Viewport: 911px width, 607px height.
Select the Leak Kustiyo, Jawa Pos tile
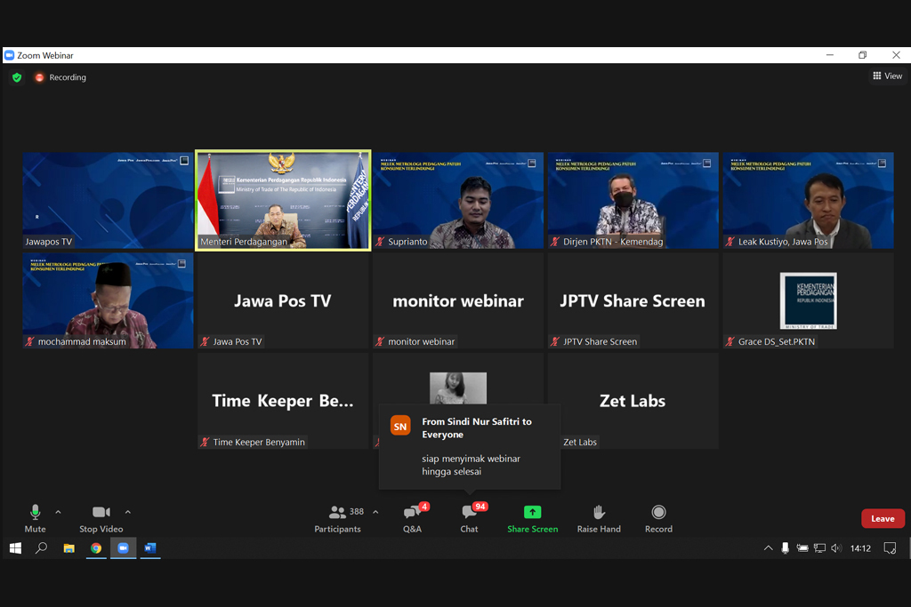(808, 200)
